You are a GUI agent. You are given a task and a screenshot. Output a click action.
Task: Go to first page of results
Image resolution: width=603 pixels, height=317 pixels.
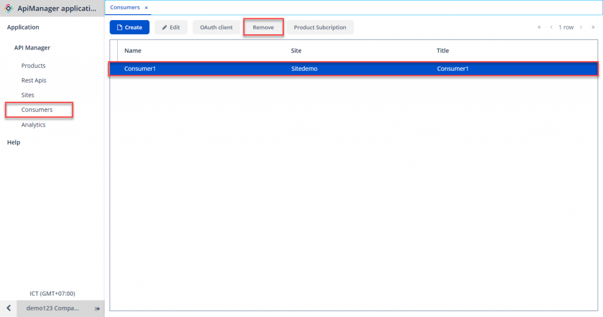[539, 27]
